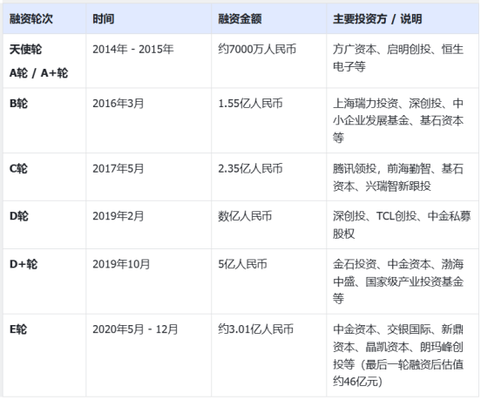Click investors cell with TCL创投
Image resolution: width=481 pixels, height=400 pixels.
[x=402, y=225]
